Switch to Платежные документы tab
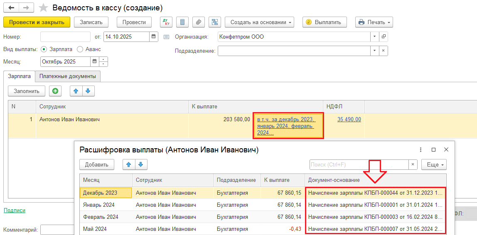The height and width of the screenshot is (235, 477). pos(68,76)
